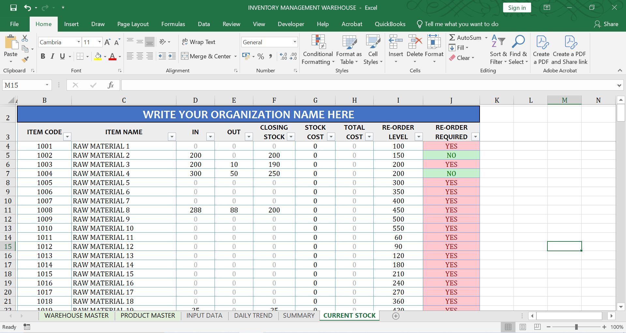Toggle Bold formatting
626x333 pixels.
tap(43, 56)
